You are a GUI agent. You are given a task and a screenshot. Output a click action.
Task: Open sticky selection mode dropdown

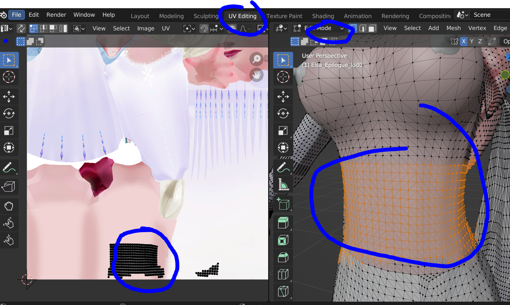coord(79,28)
